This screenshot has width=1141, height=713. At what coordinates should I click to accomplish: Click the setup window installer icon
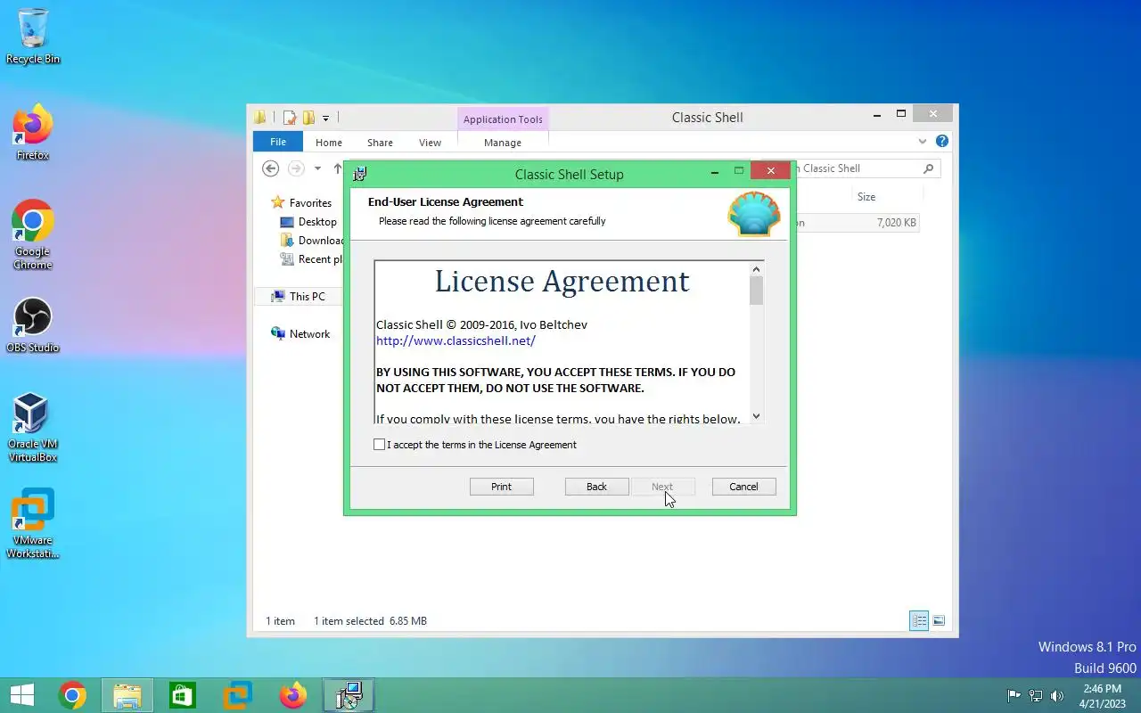point(360,174)
